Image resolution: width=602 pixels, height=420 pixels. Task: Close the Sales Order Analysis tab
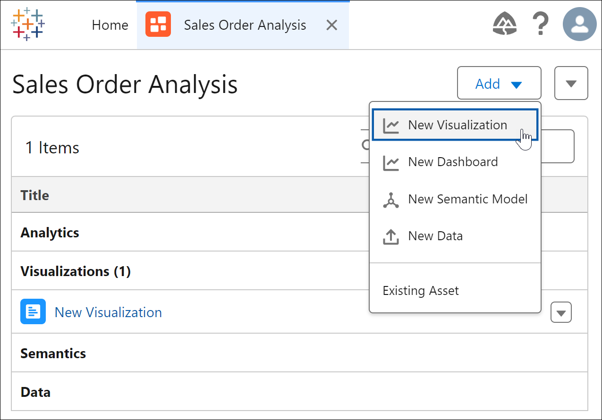pyautogui.click(x=331, y=25)
